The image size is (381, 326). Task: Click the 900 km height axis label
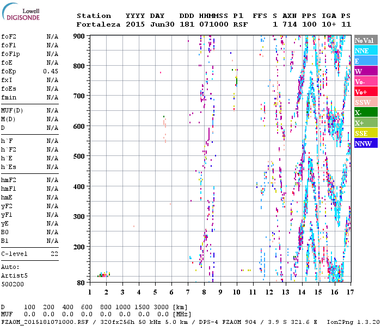(79, 36)
